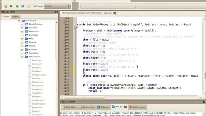
Task: Expand the GameLogic folder
Action: coord(22,35)
